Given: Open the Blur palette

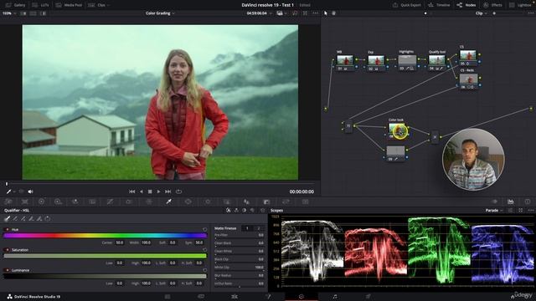Looking at the screenshot, I should [246, 202].
